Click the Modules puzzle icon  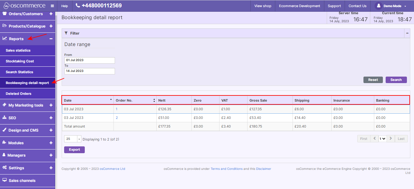coord(5,143)
